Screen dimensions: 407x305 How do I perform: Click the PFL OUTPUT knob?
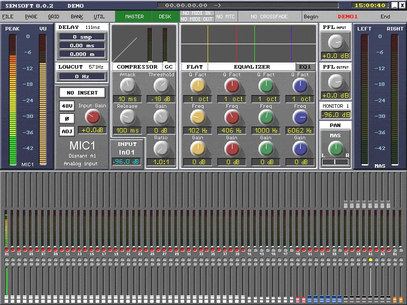336,82
